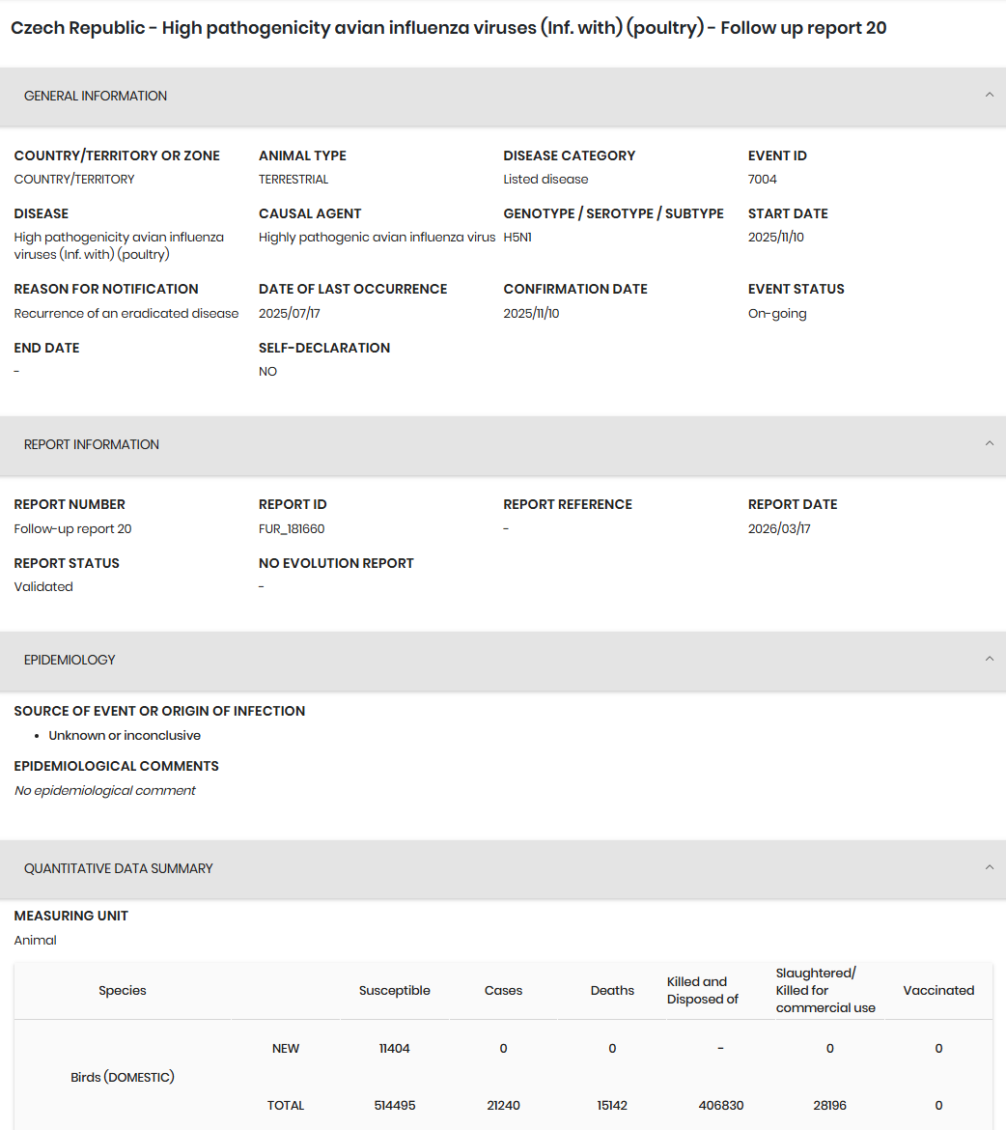Screen dimensions: 1006x1130
Task: Click the event ID 7004 value
Action: [763, 180]
